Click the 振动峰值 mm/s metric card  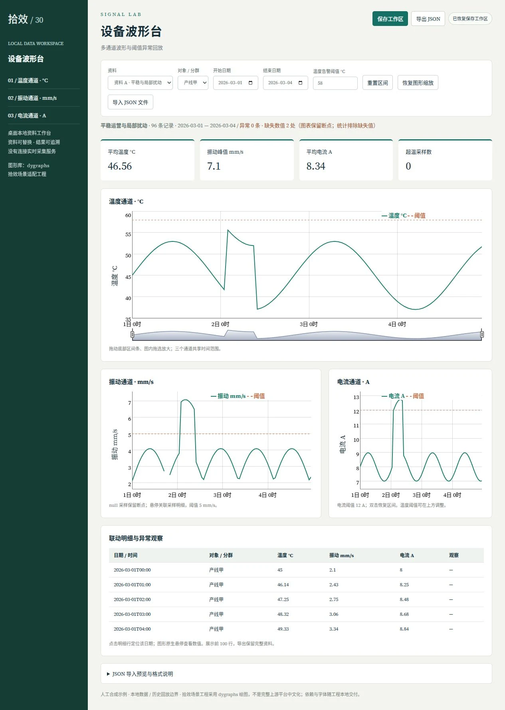tap(247, 160)
